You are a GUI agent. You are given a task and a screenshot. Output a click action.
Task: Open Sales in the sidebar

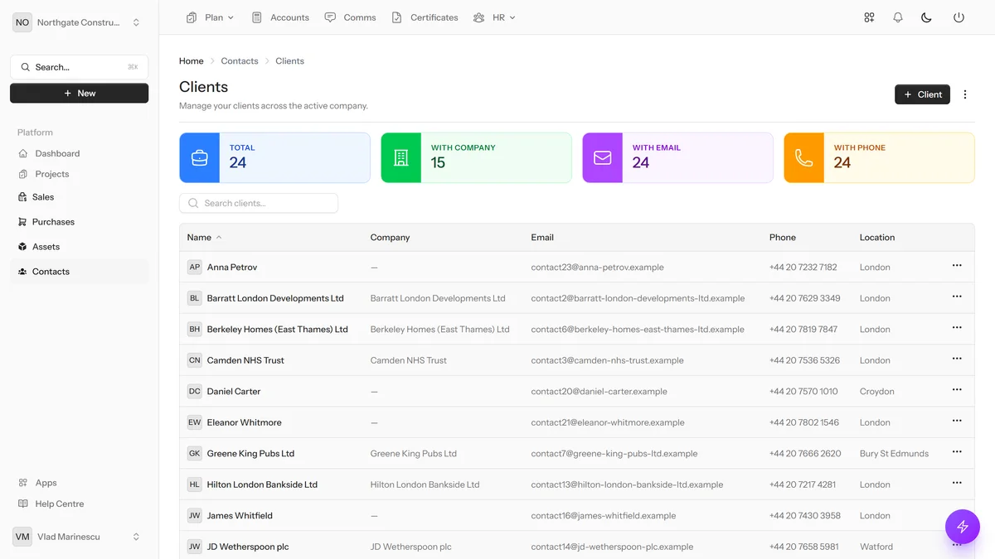pyautogui.click(x=43, y=197)
